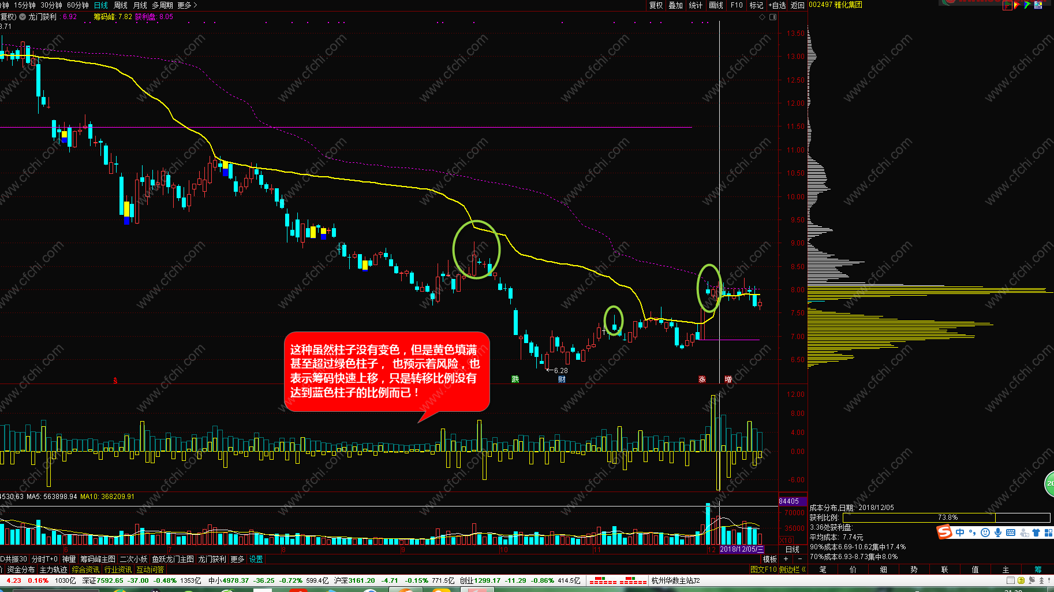Open the Sogou emoji smiley icon
This screenshot has width=1054, height=592.
(x=985, y=533)
